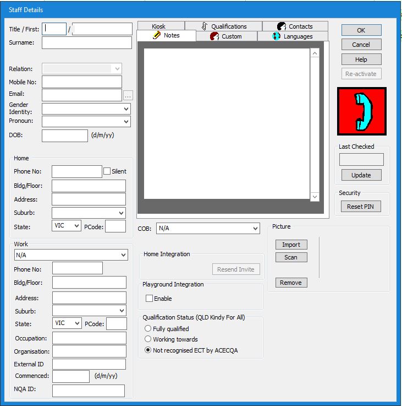This screenshot has width=402, height=406.
Task: Click the Languages tab globe icon
Action: [x=277, y=36]
